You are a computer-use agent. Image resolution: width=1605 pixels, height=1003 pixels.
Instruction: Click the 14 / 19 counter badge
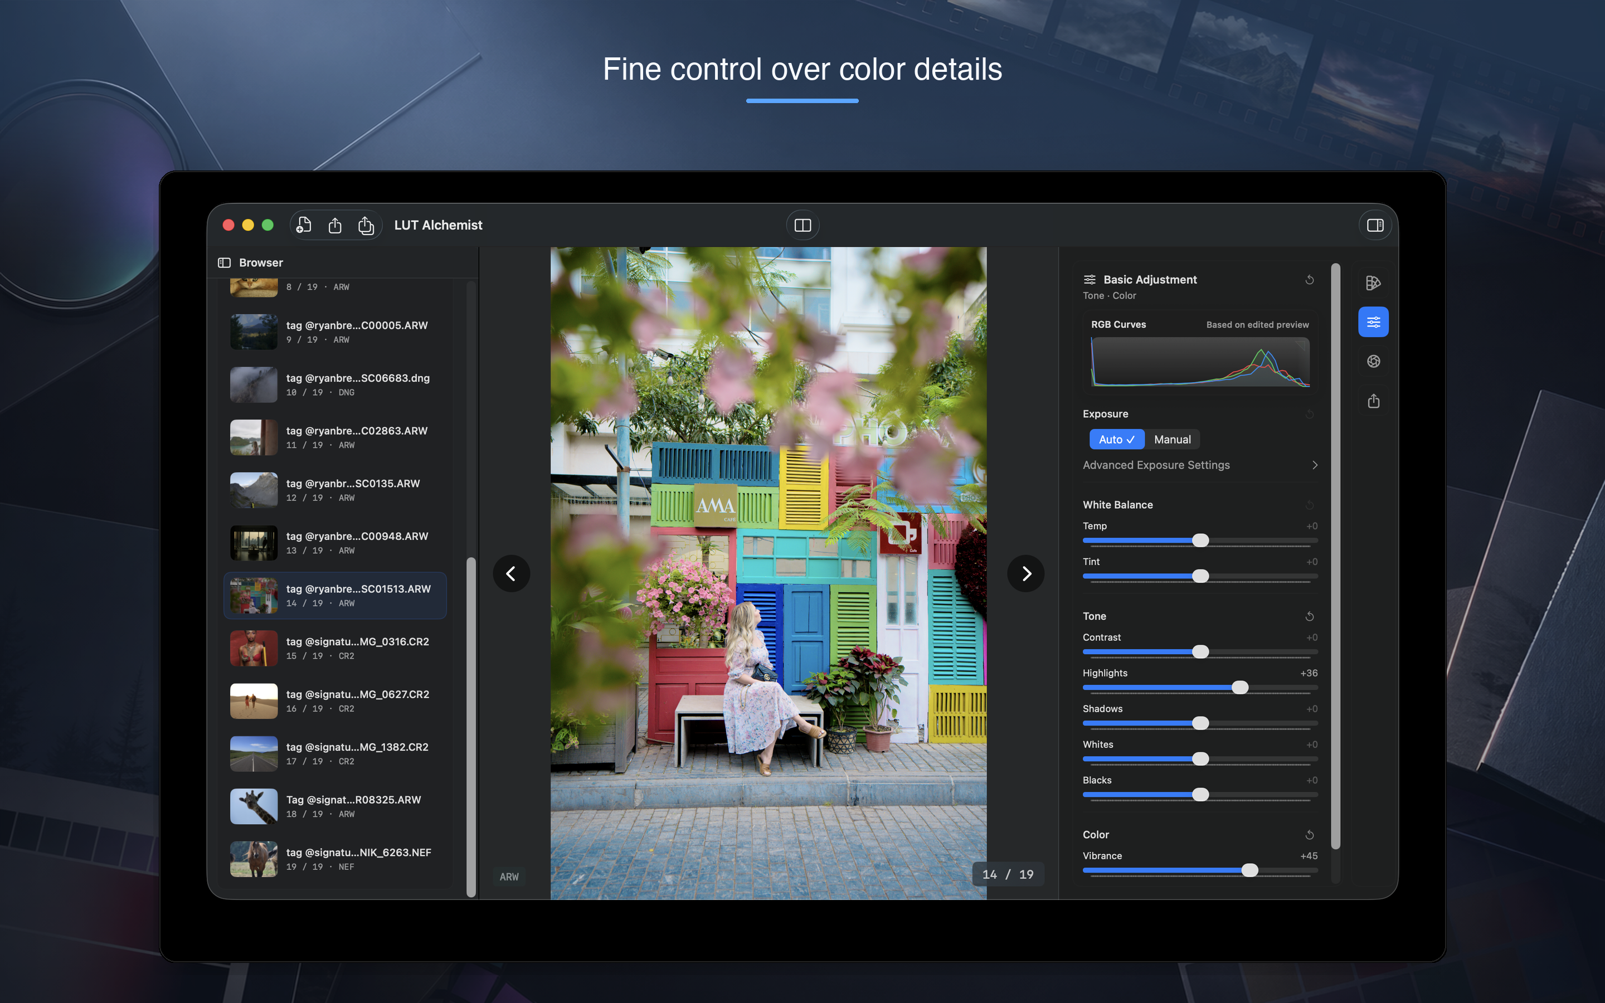point(1008,874)
